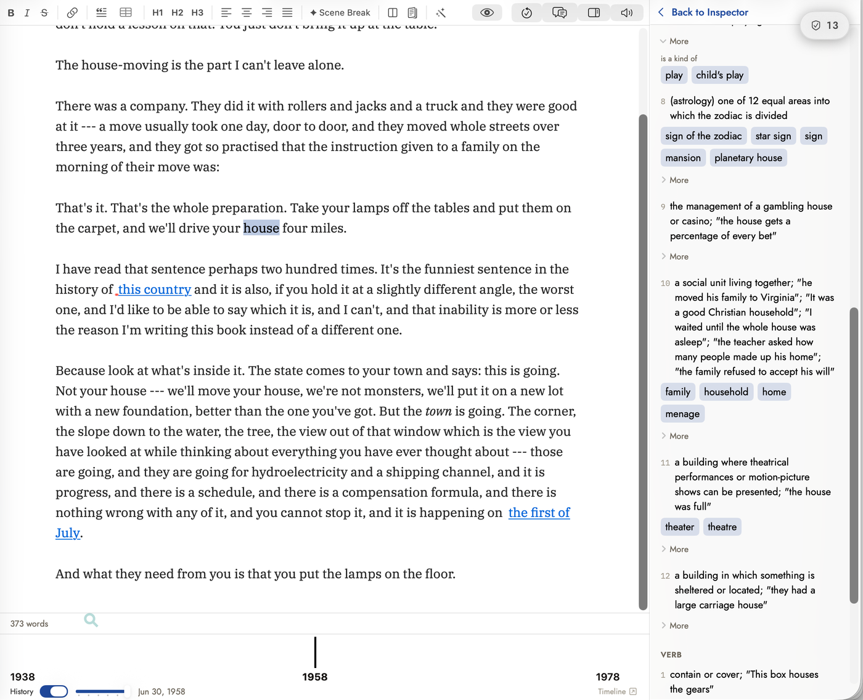Click the shield badge showing 13
Viewport: 863px width, 700px height.
(x=825, y=25)
